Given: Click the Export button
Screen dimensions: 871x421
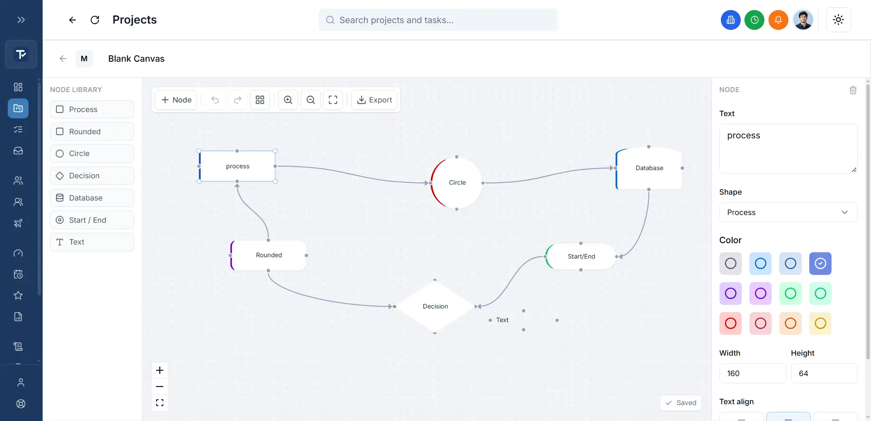Looking at the screenshot, I should click(374, 100).
